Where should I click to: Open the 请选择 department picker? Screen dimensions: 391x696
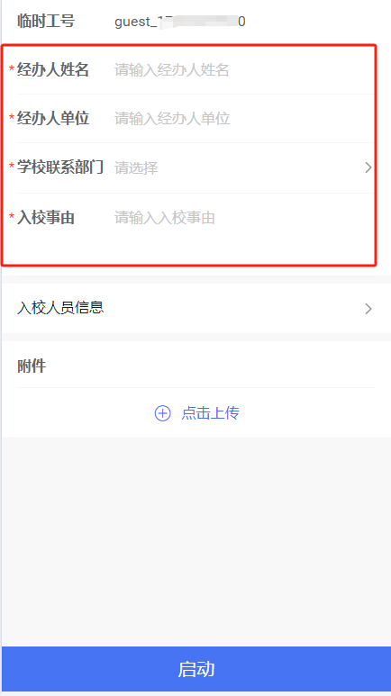[x=238, y=167]
